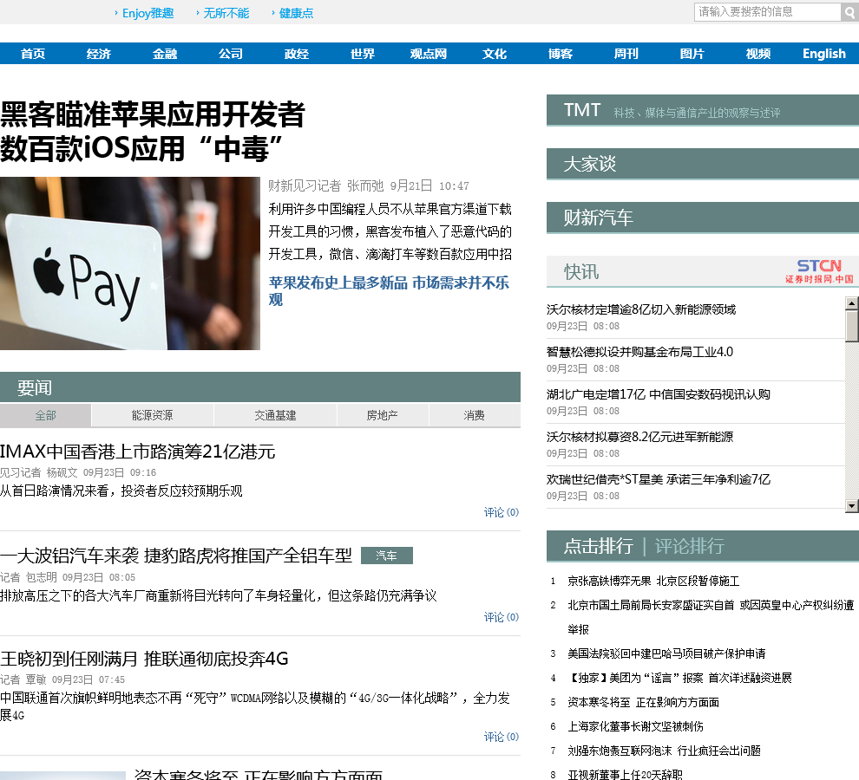The image size is (859, 780).
Task: Open the 健康点 link
Action: pyautogui.click(x=296, y=13)
